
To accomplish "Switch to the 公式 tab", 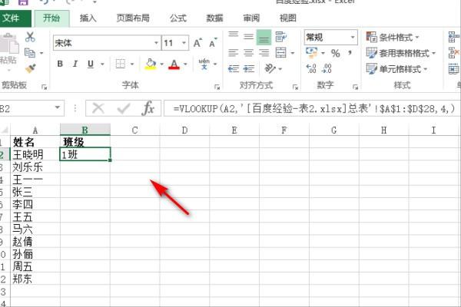I will (x=178, y=18).
